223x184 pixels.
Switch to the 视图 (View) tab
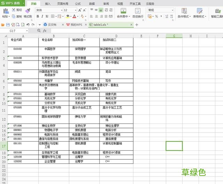coord(120,4)
